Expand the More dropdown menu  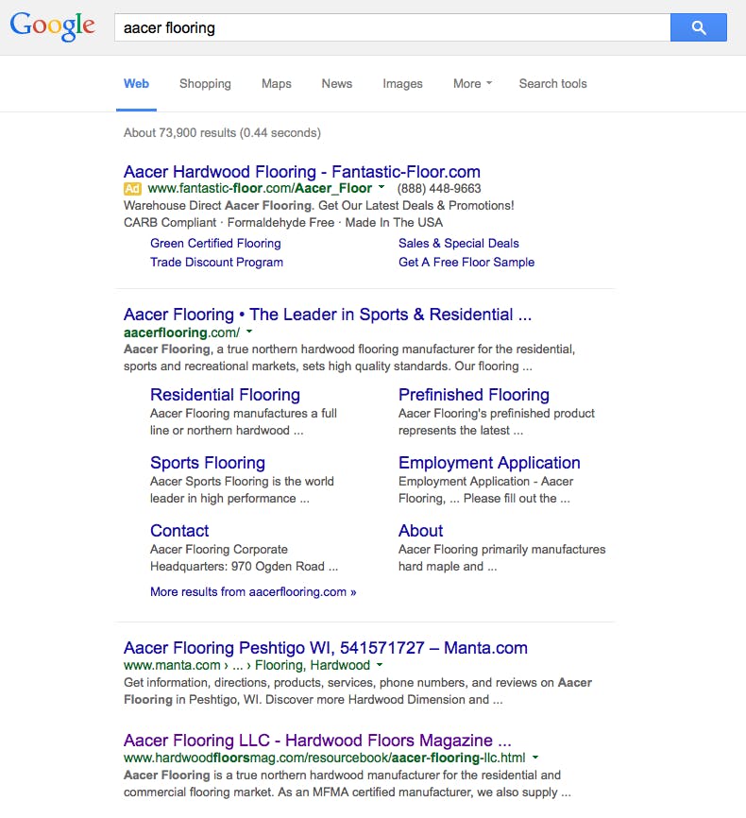coord(472,83)
